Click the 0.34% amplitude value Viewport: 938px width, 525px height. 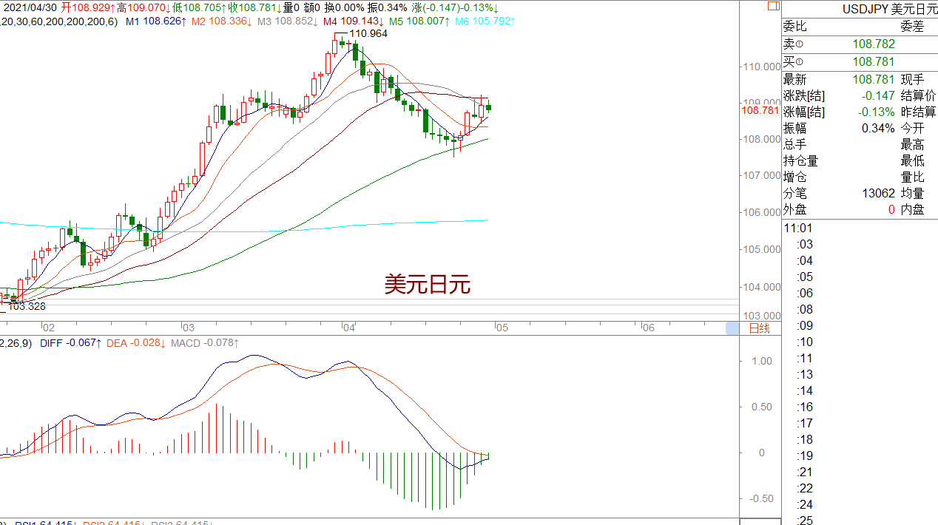point(878,128)
